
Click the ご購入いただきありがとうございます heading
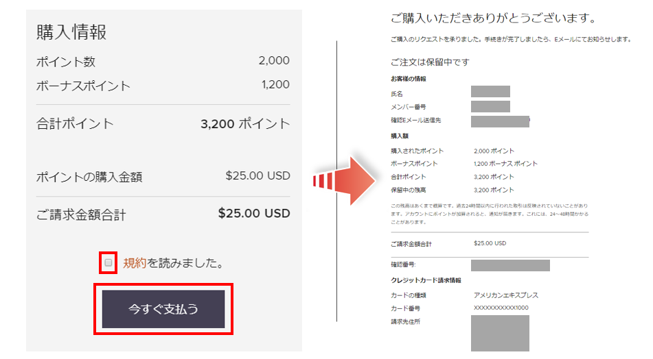(x=494, y=18)
